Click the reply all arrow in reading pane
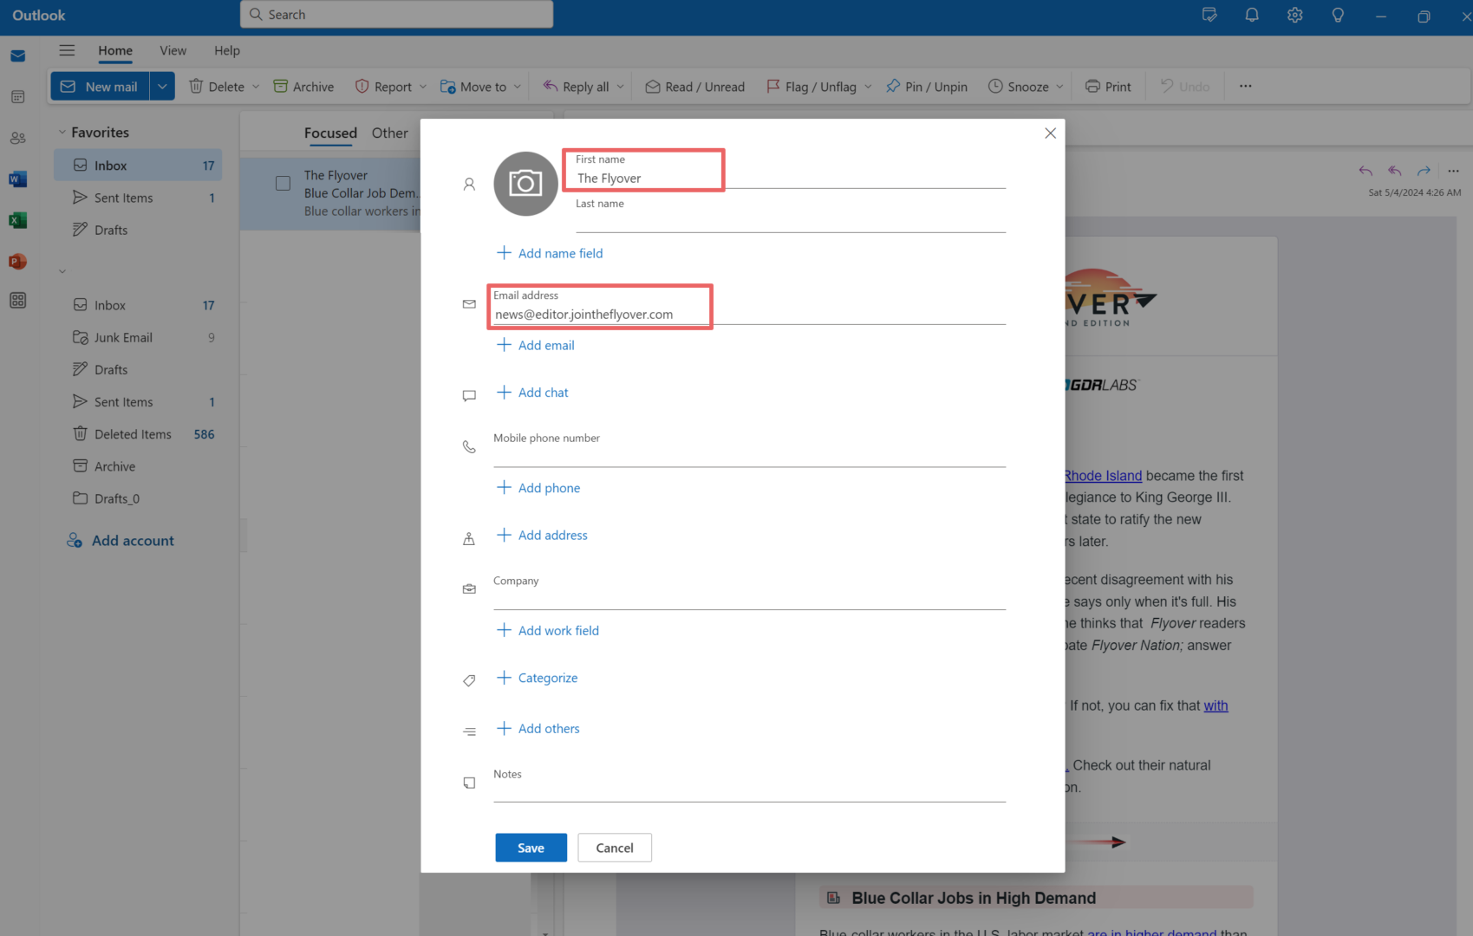This screenshot has width=1473, height=936. 1395,171
